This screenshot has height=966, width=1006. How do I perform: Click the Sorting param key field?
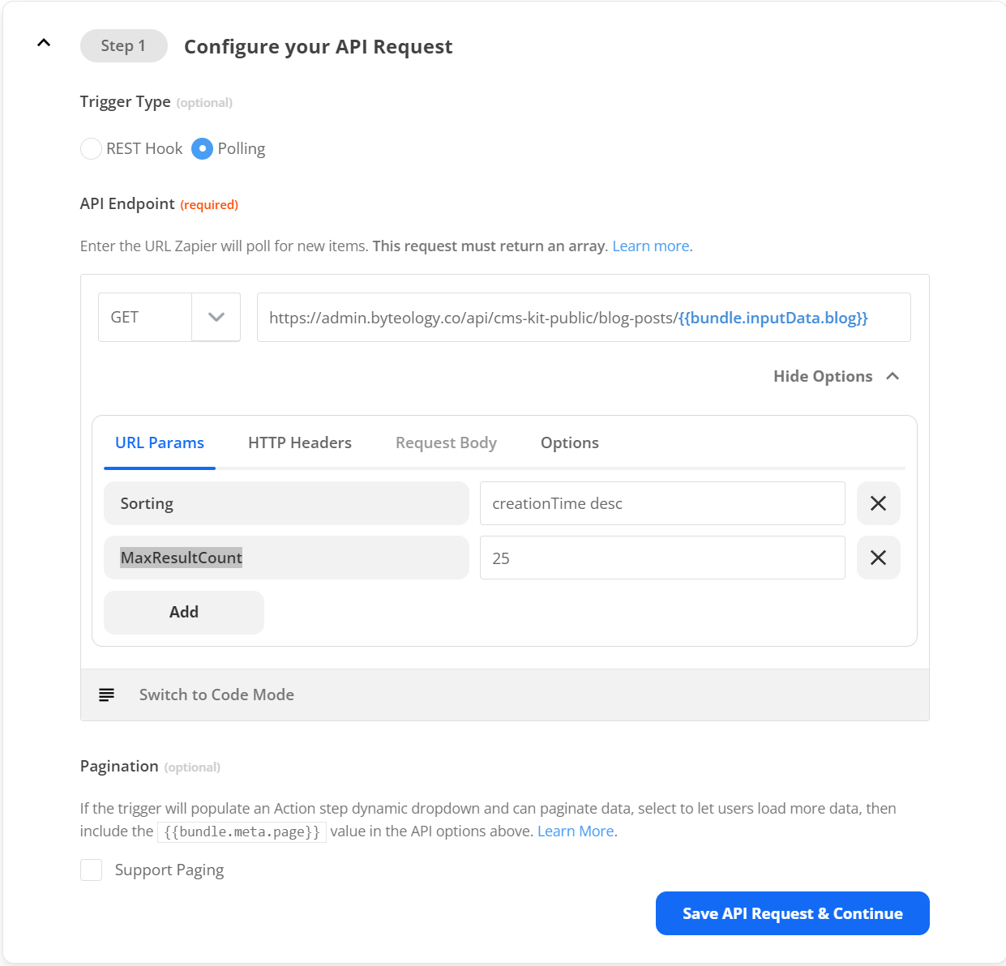286,503
